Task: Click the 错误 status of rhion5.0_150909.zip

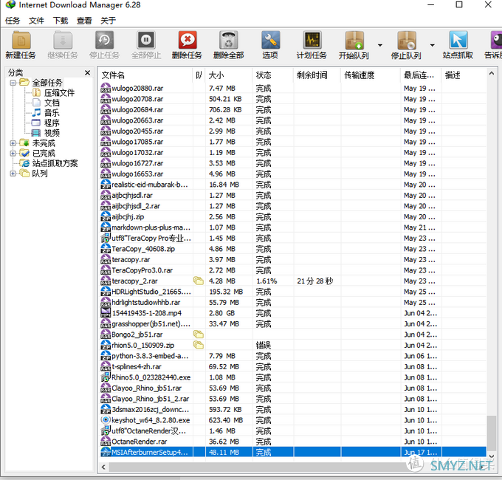Action: coord(264,345)
